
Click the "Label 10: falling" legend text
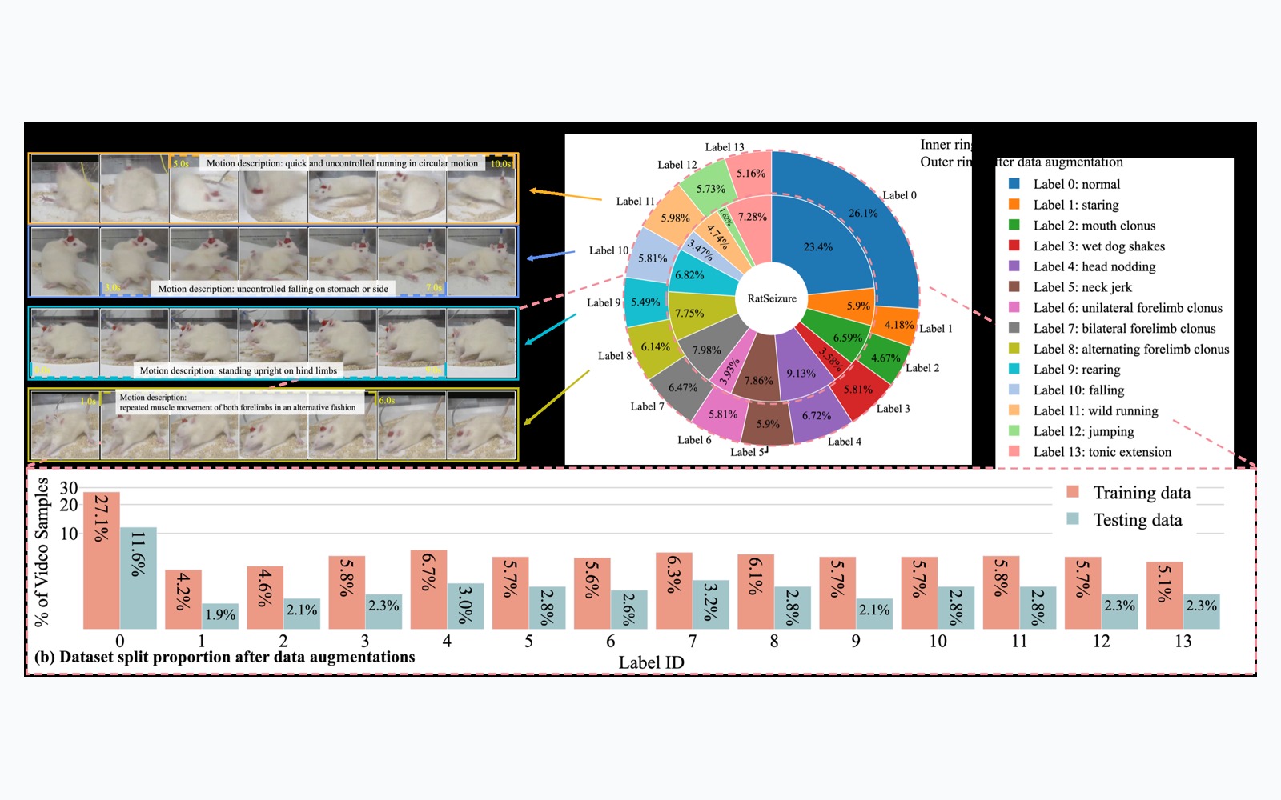click(x=1078, y=390)
